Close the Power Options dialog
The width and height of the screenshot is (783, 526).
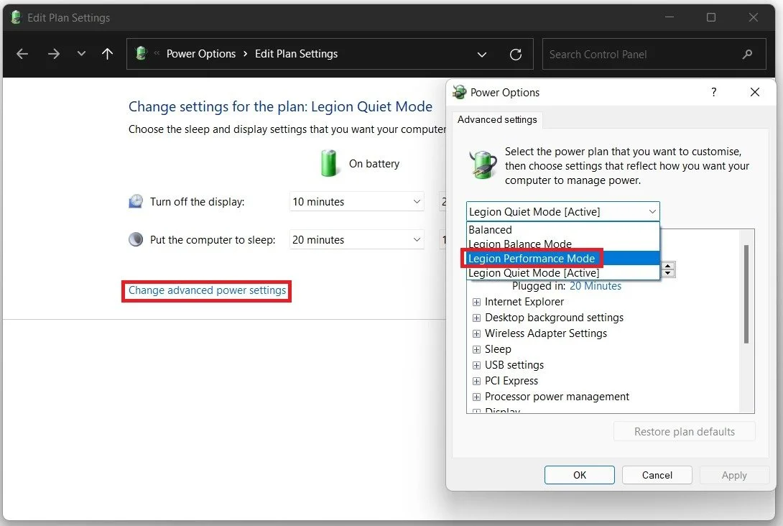(x=754, y=92)
